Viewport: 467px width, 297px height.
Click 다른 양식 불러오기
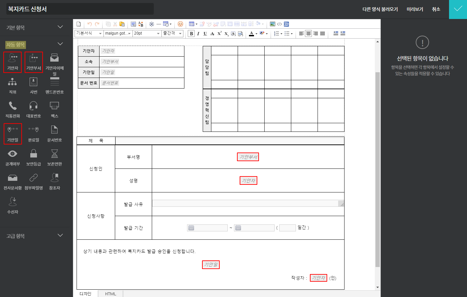[380, 9]
